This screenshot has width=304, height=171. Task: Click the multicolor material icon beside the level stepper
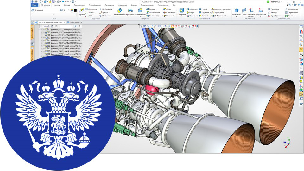click(72, 10)
